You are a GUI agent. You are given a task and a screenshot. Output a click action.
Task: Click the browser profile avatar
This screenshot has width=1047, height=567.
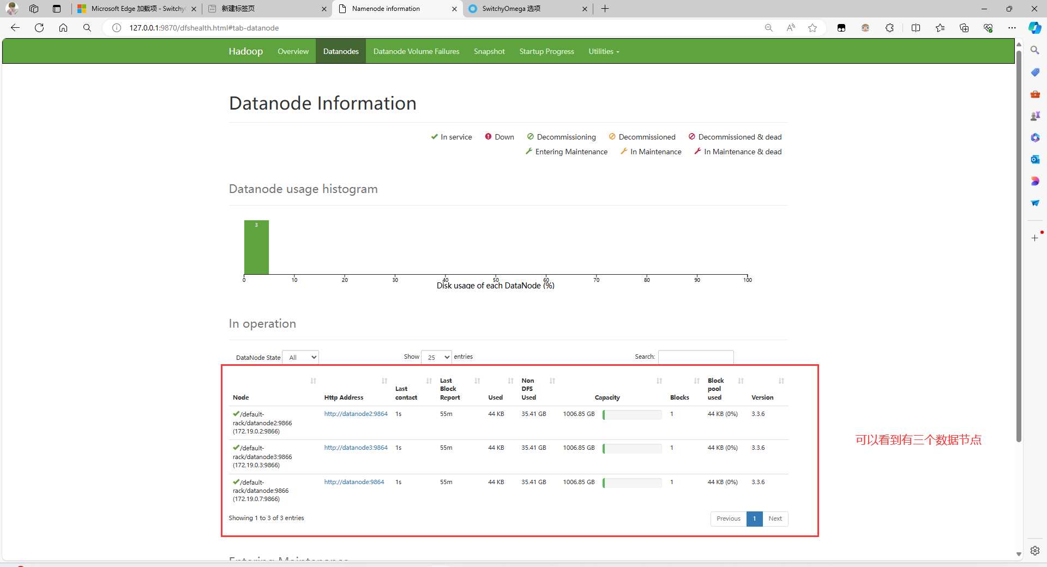[12, 9]
